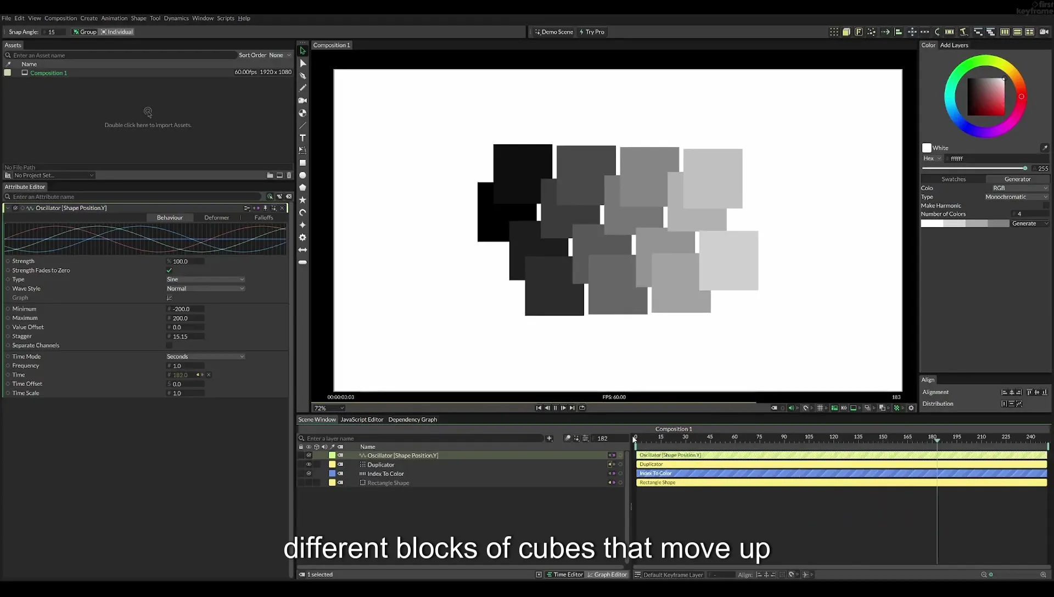
Task: Open the Animation menu
Action: (114, 18)
